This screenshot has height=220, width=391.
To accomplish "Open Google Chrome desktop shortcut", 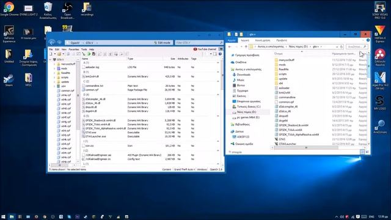I will coord(9,9).
